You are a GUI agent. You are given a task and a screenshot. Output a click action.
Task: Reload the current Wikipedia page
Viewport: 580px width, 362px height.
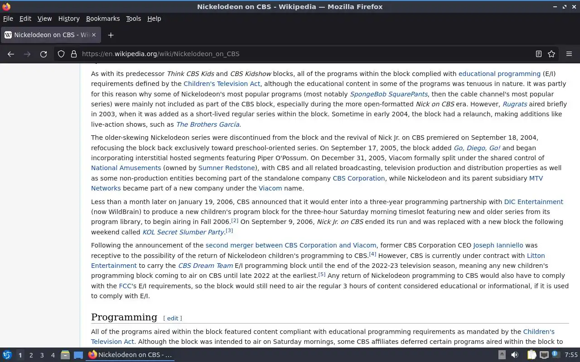pyautogui.click(x=43, y=54)
